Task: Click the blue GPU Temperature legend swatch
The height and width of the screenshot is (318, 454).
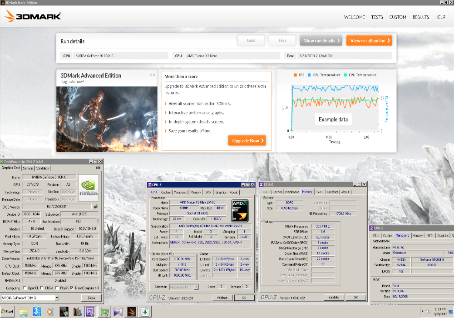Action: pos(309,75)
